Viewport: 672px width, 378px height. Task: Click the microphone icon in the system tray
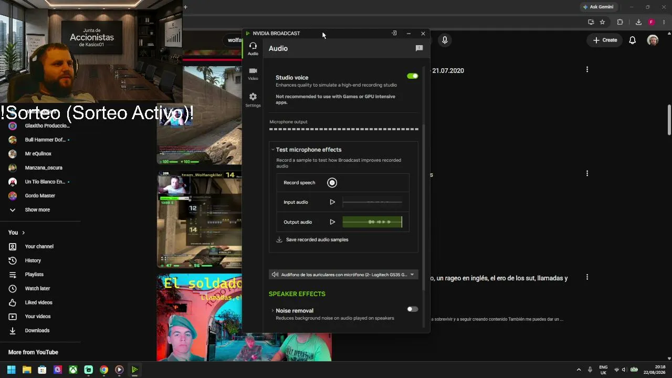coord(590,370)
